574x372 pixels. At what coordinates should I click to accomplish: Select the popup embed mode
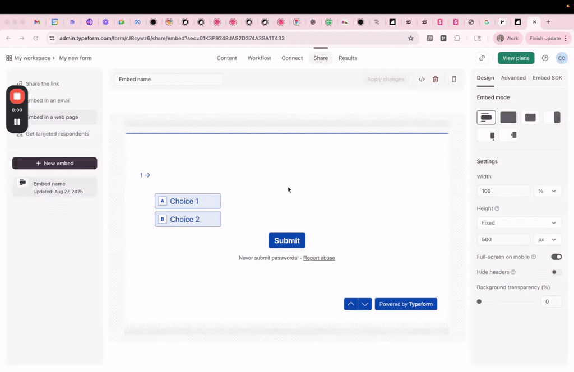coord(530,118)
